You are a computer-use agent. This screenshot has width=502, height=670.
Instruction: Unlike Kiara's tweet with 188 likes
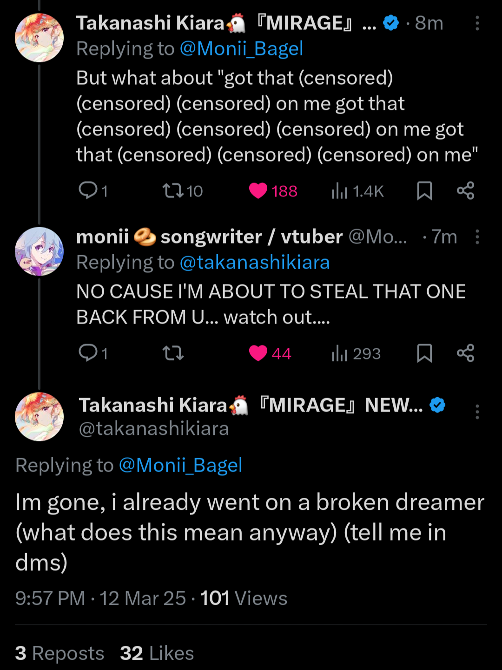pos(258,191)
